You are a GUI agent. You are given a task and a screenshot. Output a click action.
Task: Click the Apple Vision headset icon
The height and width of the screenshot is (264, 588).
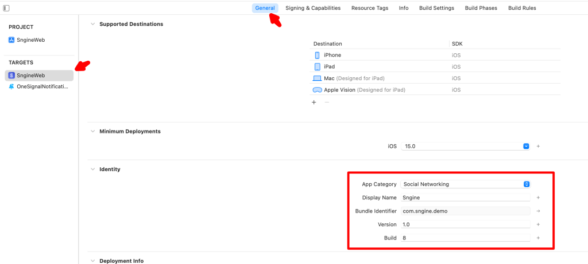tap(317, 90)
